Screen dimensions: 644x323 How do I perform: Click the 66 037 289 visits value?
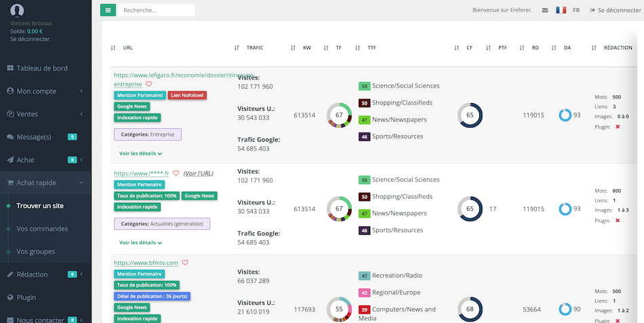pos(254,281)
